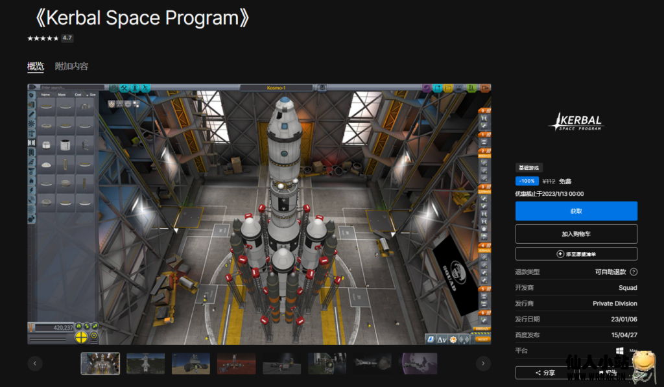Click 加入购物车 to add to cart

tap(576, 234)
